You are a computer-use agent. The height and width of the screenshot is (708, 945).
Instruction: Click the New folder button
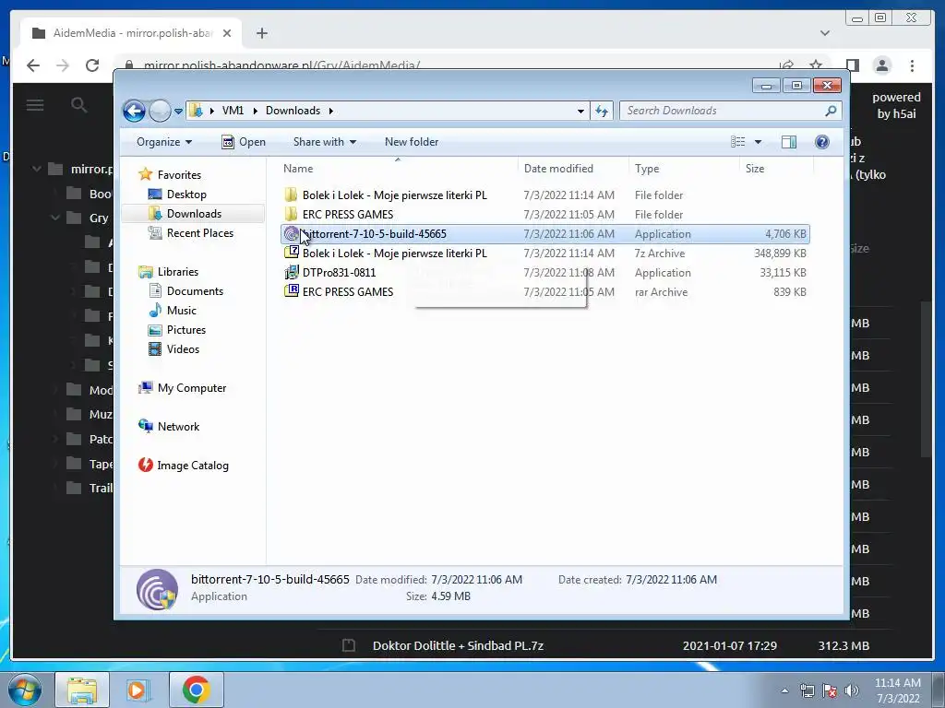[412, 142]
